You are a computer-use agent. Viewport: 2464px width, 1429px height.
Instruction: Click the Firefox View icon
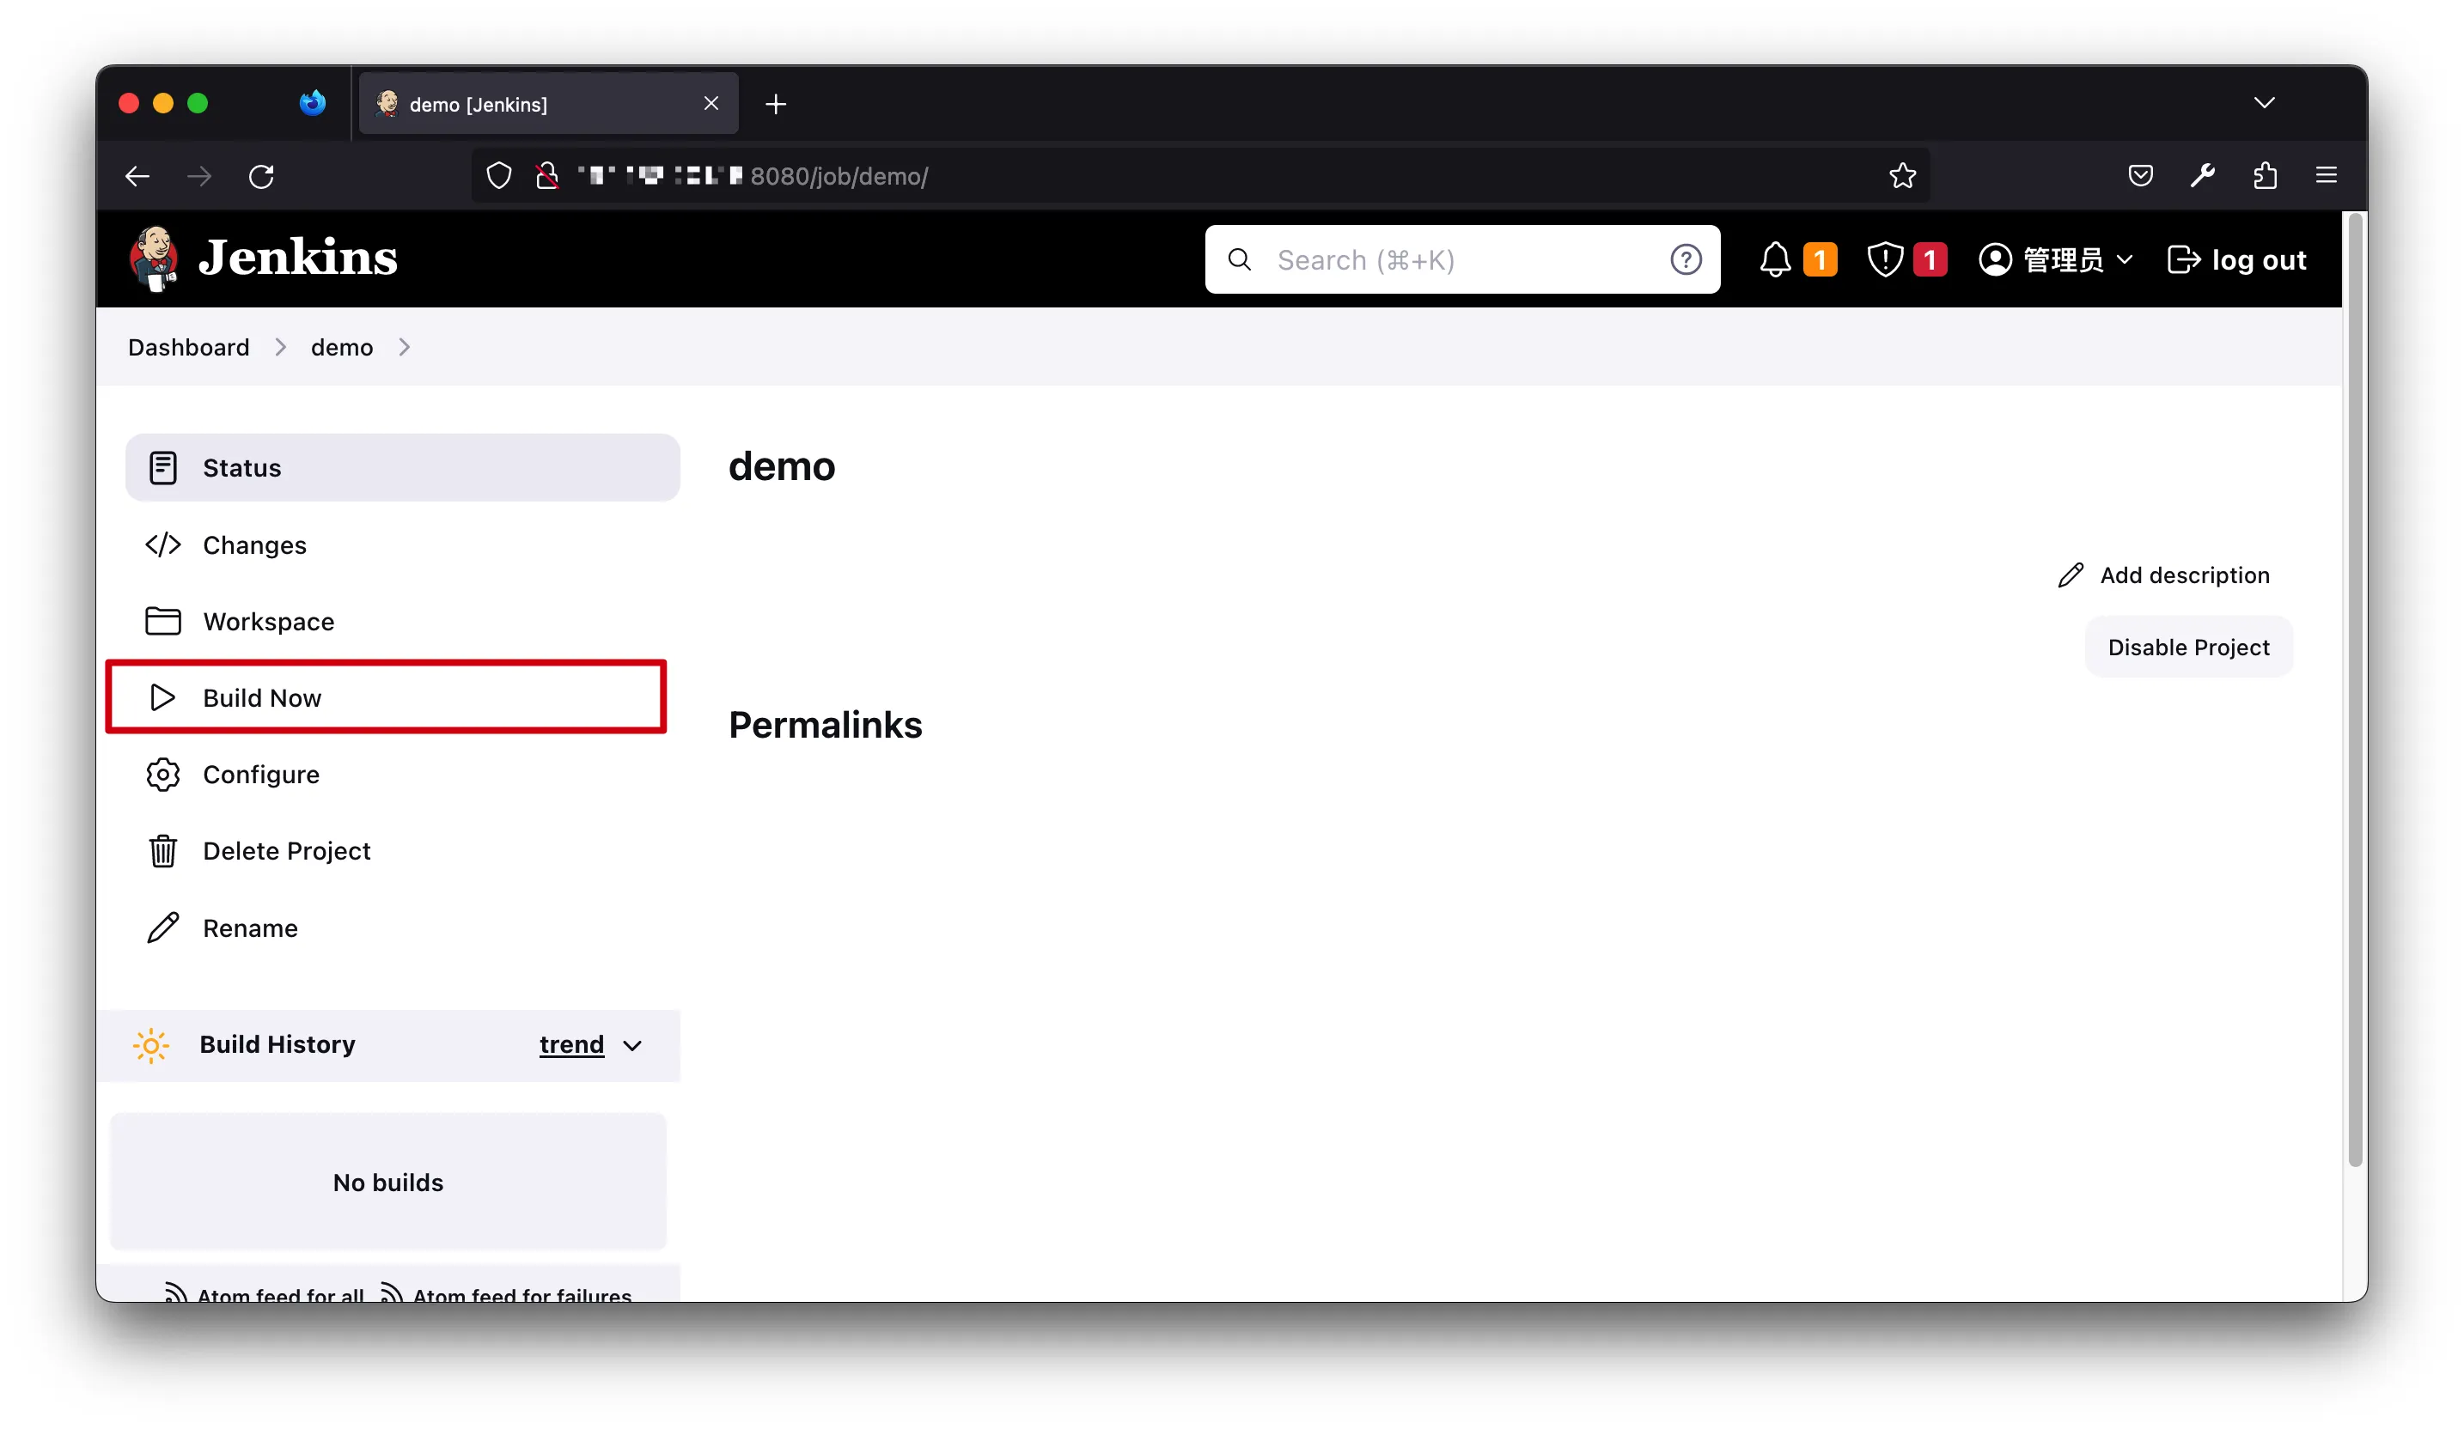312,103
